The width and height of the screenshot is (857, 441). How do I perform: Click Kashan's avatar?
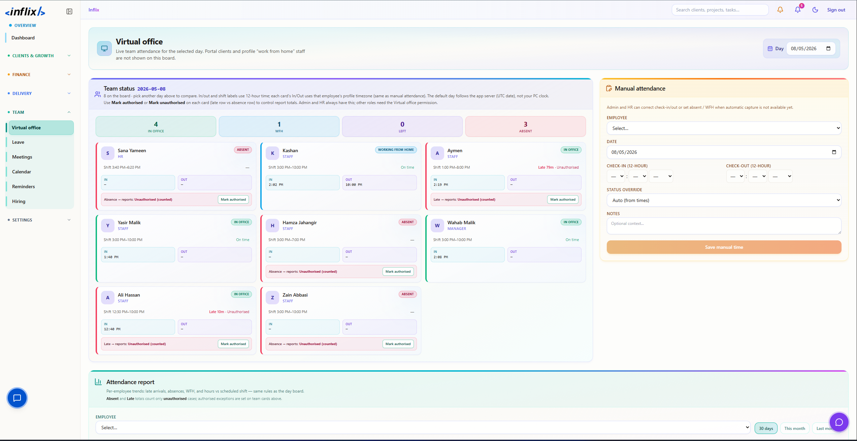(x=272, y=153)
